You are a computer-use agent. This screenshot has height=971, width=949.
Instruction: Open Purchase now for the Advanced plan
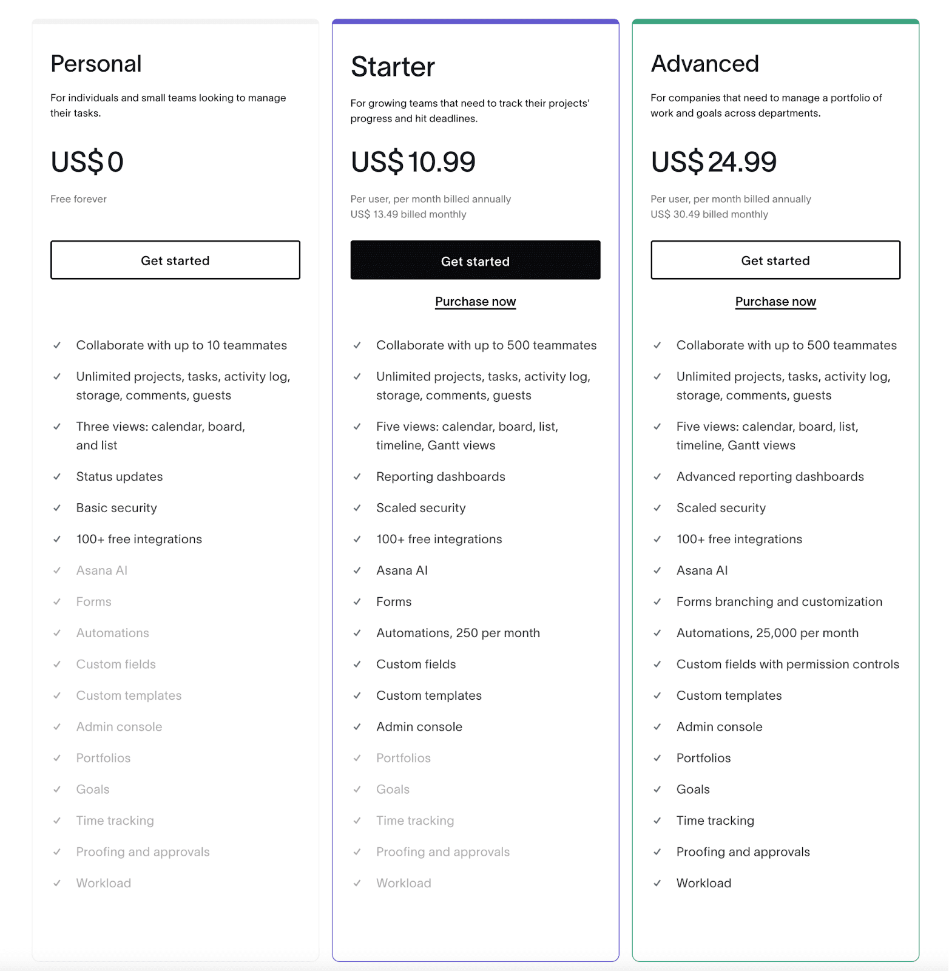pos(775,301)
